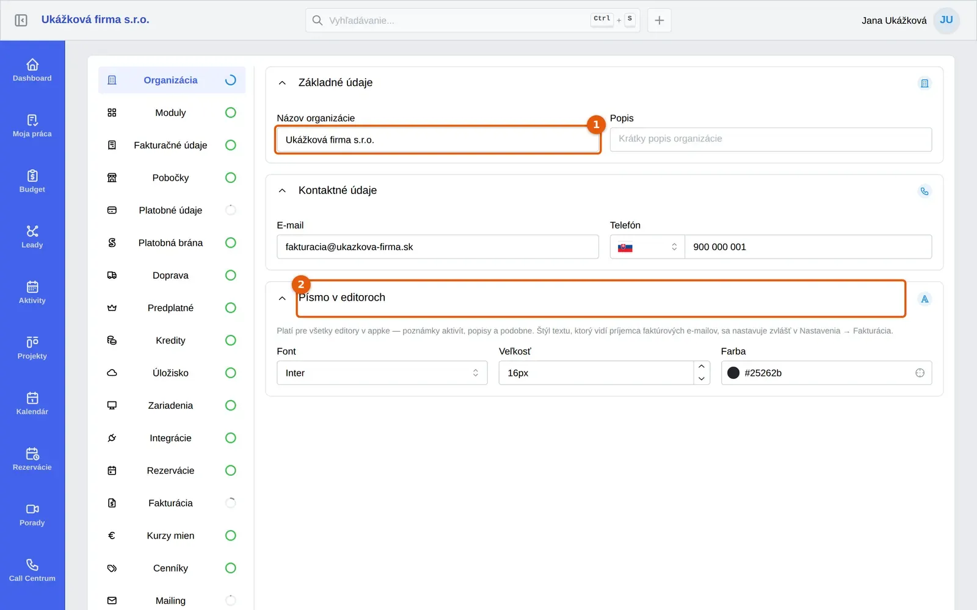Viewport: 977px width, 610px height.
Task: Click Jana Ukážková user name
Action: (x=894, y=21)
